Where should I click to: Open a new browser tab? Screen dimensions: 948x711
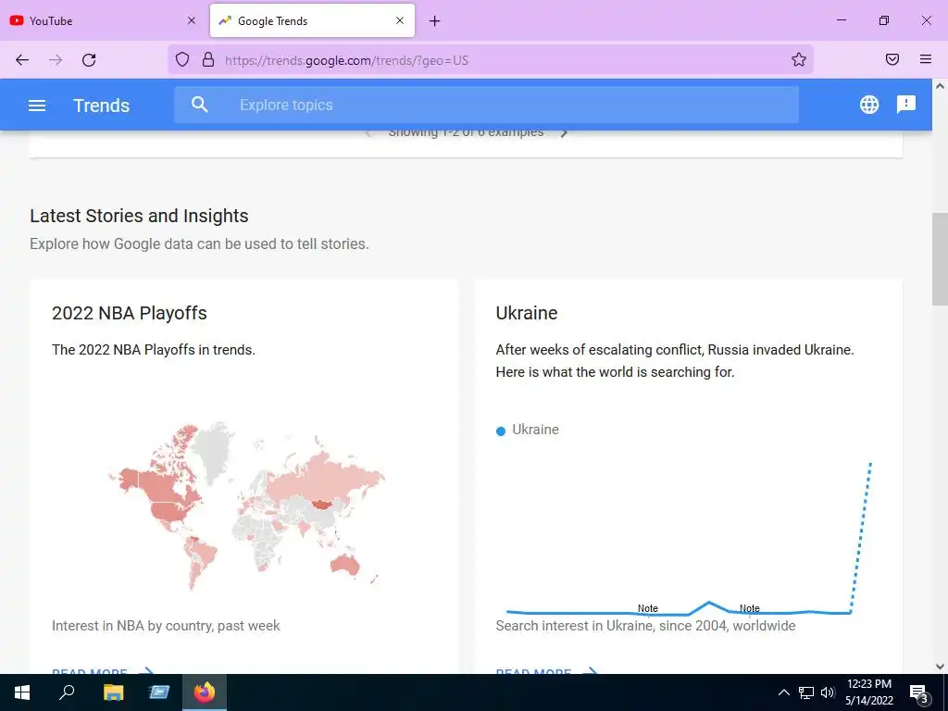point(434,21)
